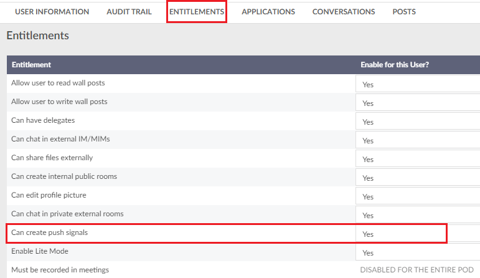The image size is (480, 278).
Task: Select the Entitlements tab
Action: (197, 12)
